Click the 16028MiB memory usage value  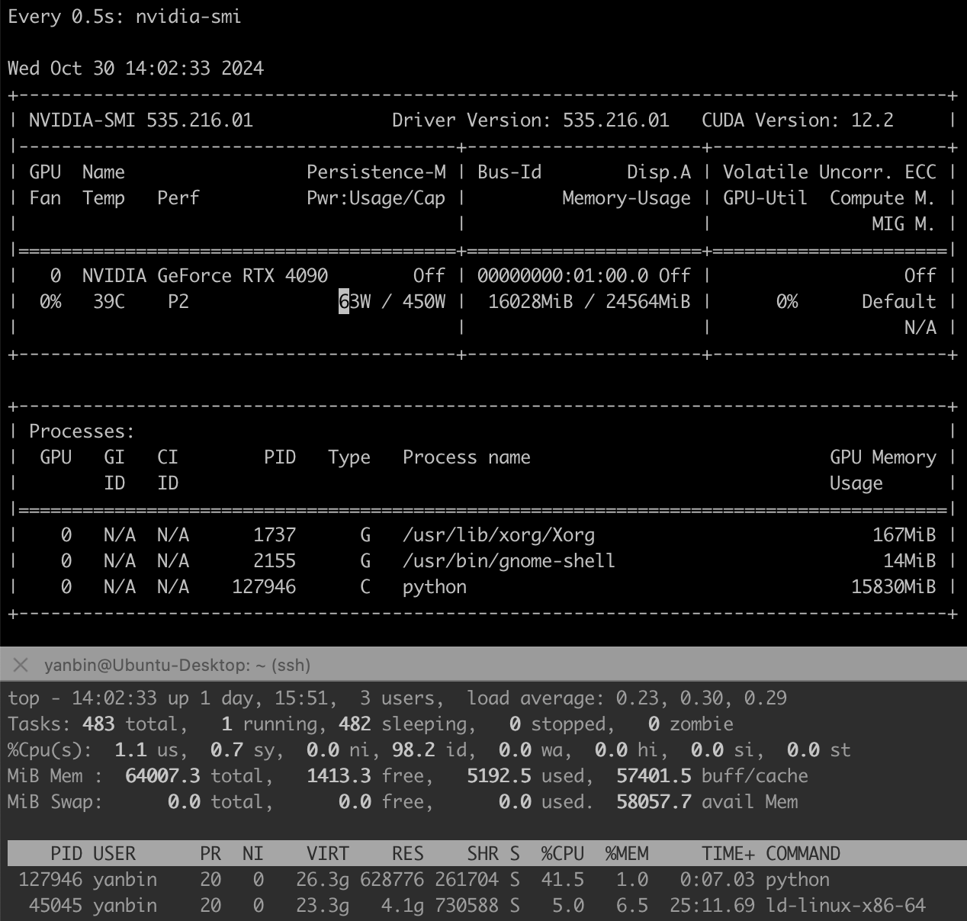click(530, 302)
